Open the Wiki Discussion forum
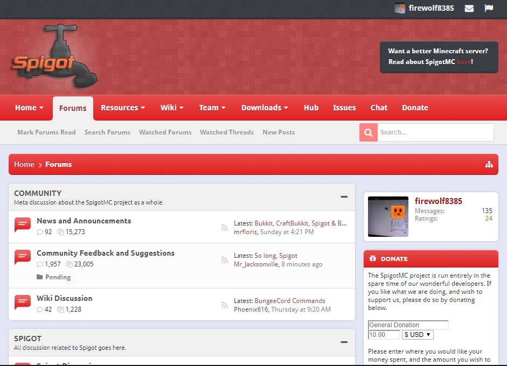Screen dimensions: 507x366 click(64, 299)
